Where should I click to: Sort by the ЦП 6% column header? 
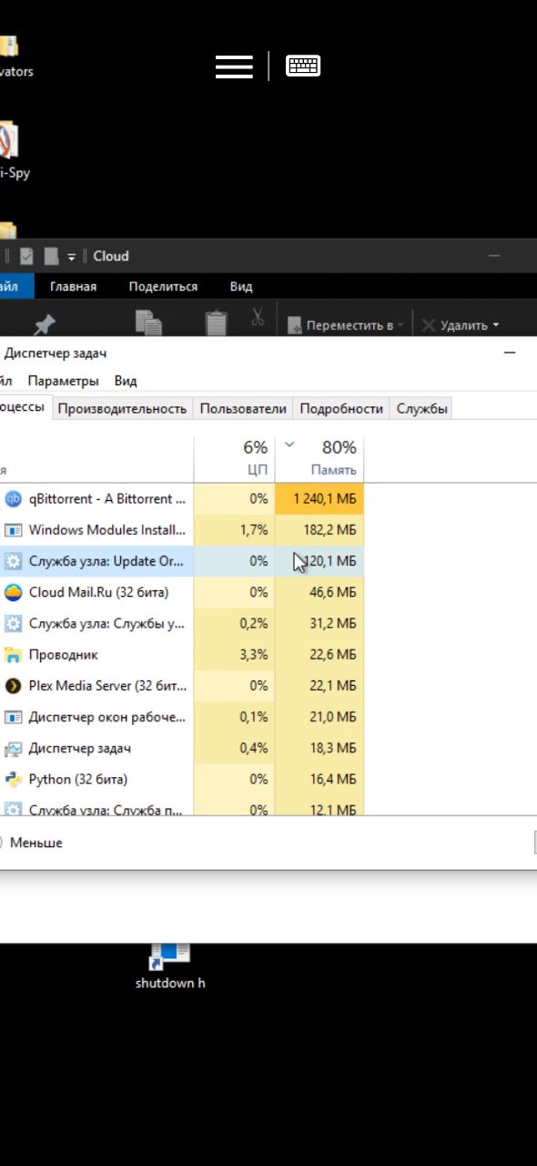point(234,458)
